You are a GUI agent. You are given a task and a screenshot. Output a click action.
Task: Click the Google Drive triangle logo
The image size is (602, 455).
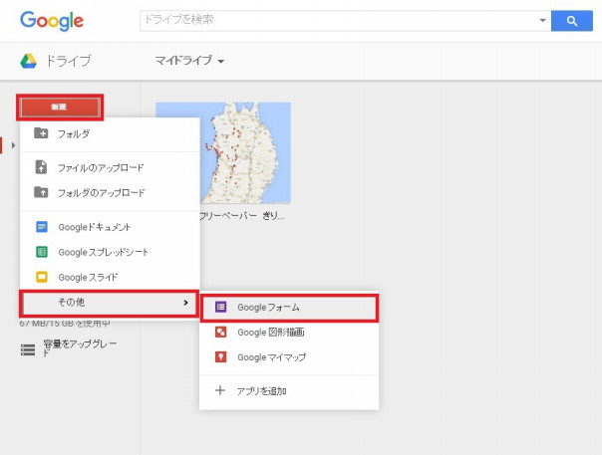point(29,61)
